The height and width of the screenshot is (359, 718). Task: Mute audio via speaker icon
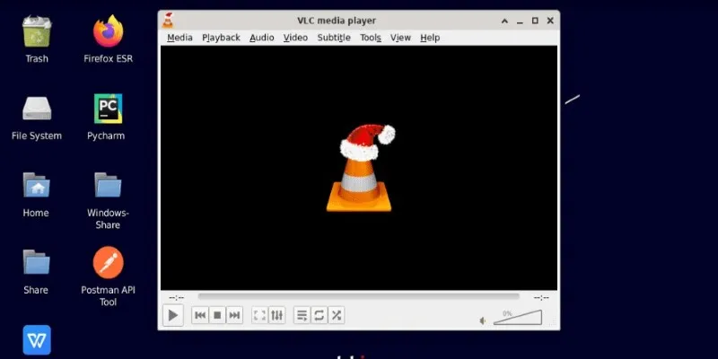pyautogui.click(x=482, y=321)
